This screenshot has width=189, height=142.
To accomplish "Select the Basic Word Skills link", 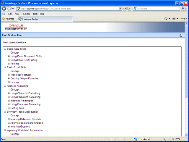I will tap(17, 49).
